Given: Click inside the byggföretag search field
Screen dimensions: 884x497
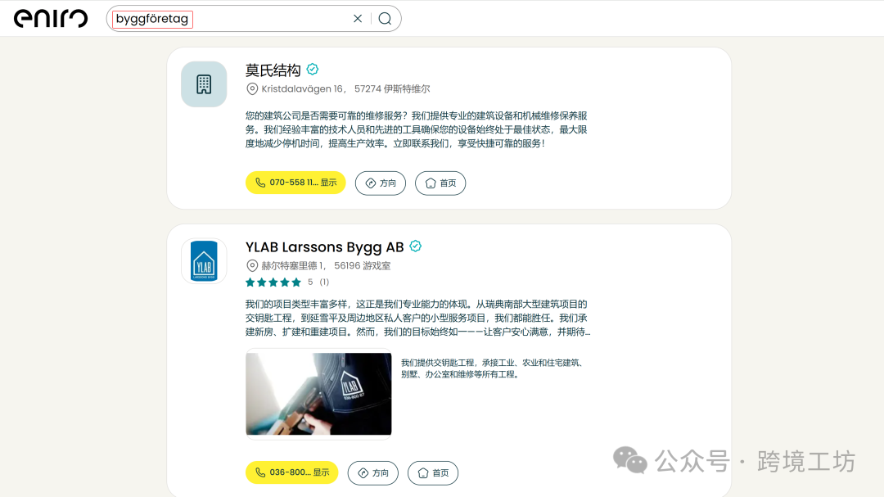Looking at the screenshot, I should pyautogui.click(x=205, y=18).
